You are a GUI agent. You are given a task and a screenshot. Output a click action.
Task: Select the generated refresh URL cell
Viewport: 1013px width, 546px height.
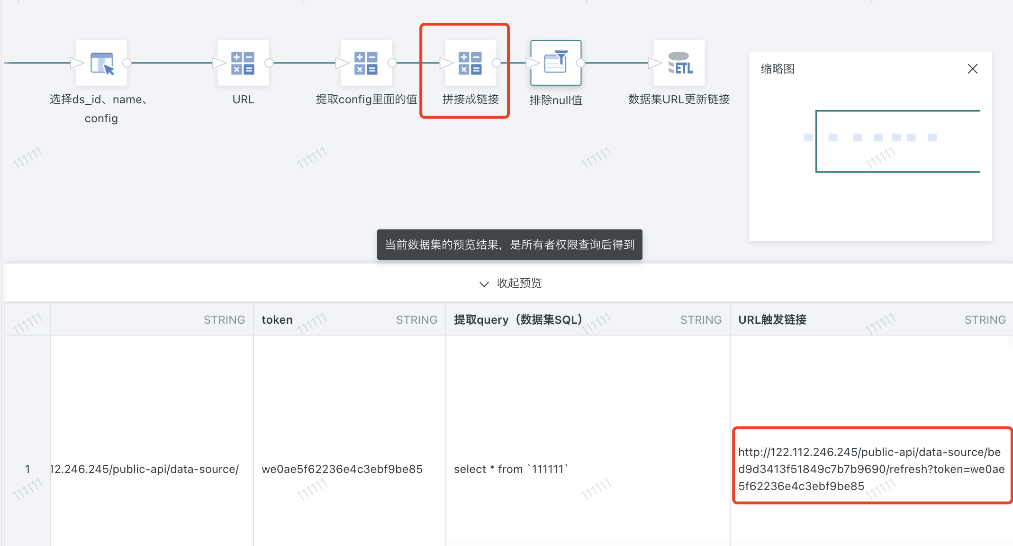[871, 469]
